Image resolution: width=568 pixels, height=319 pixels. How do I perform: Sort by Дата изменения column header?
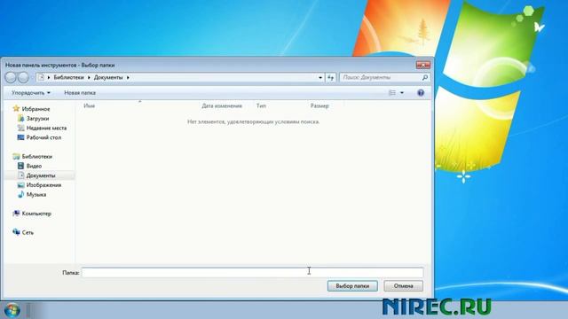pyautogui.click(x=222, y=106)
